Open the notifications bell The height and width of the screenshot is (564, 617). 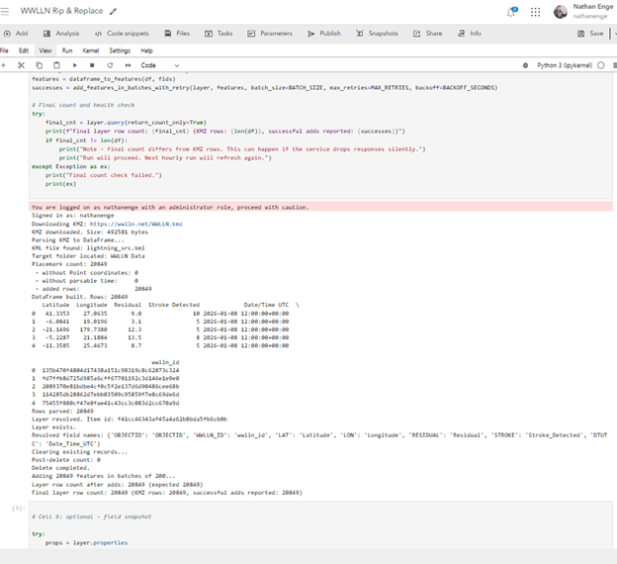click(x=511, y=12)
